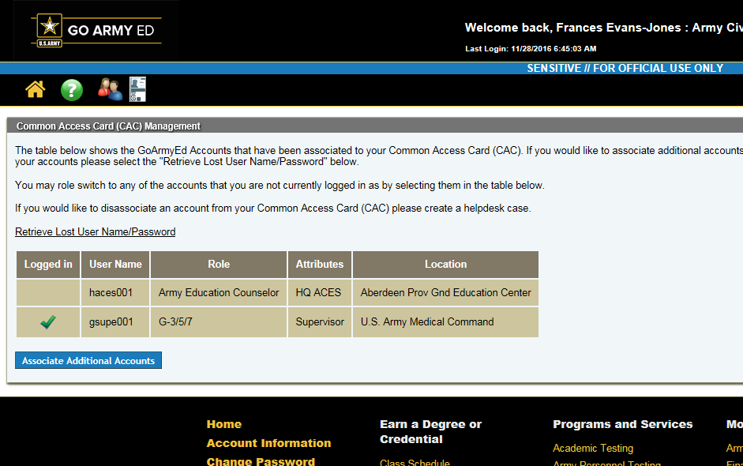Click the Associate Additional Accounts button
The image size is (743, 466).
(88, 360)
